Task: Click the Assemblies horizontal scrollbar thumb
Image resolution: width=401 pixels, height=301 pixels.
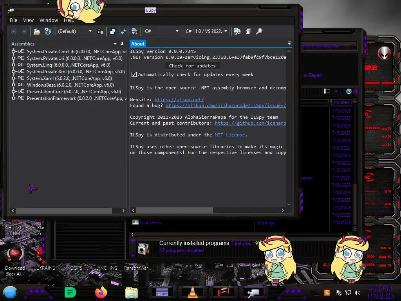Action: point(64,210)
